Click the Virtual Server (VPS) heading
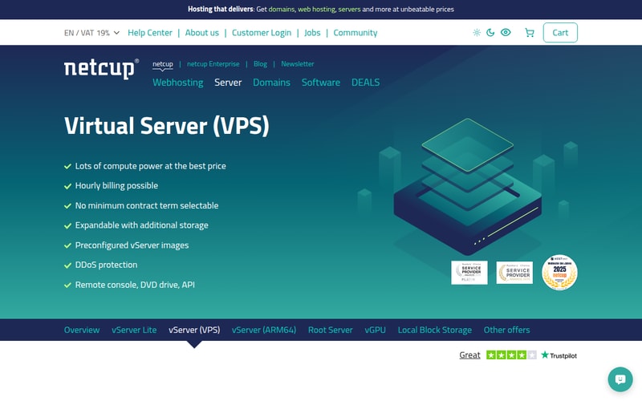Image resolution: width=642 pixels, height=401 pixels. pyautogui.click(x=167, y=126)
